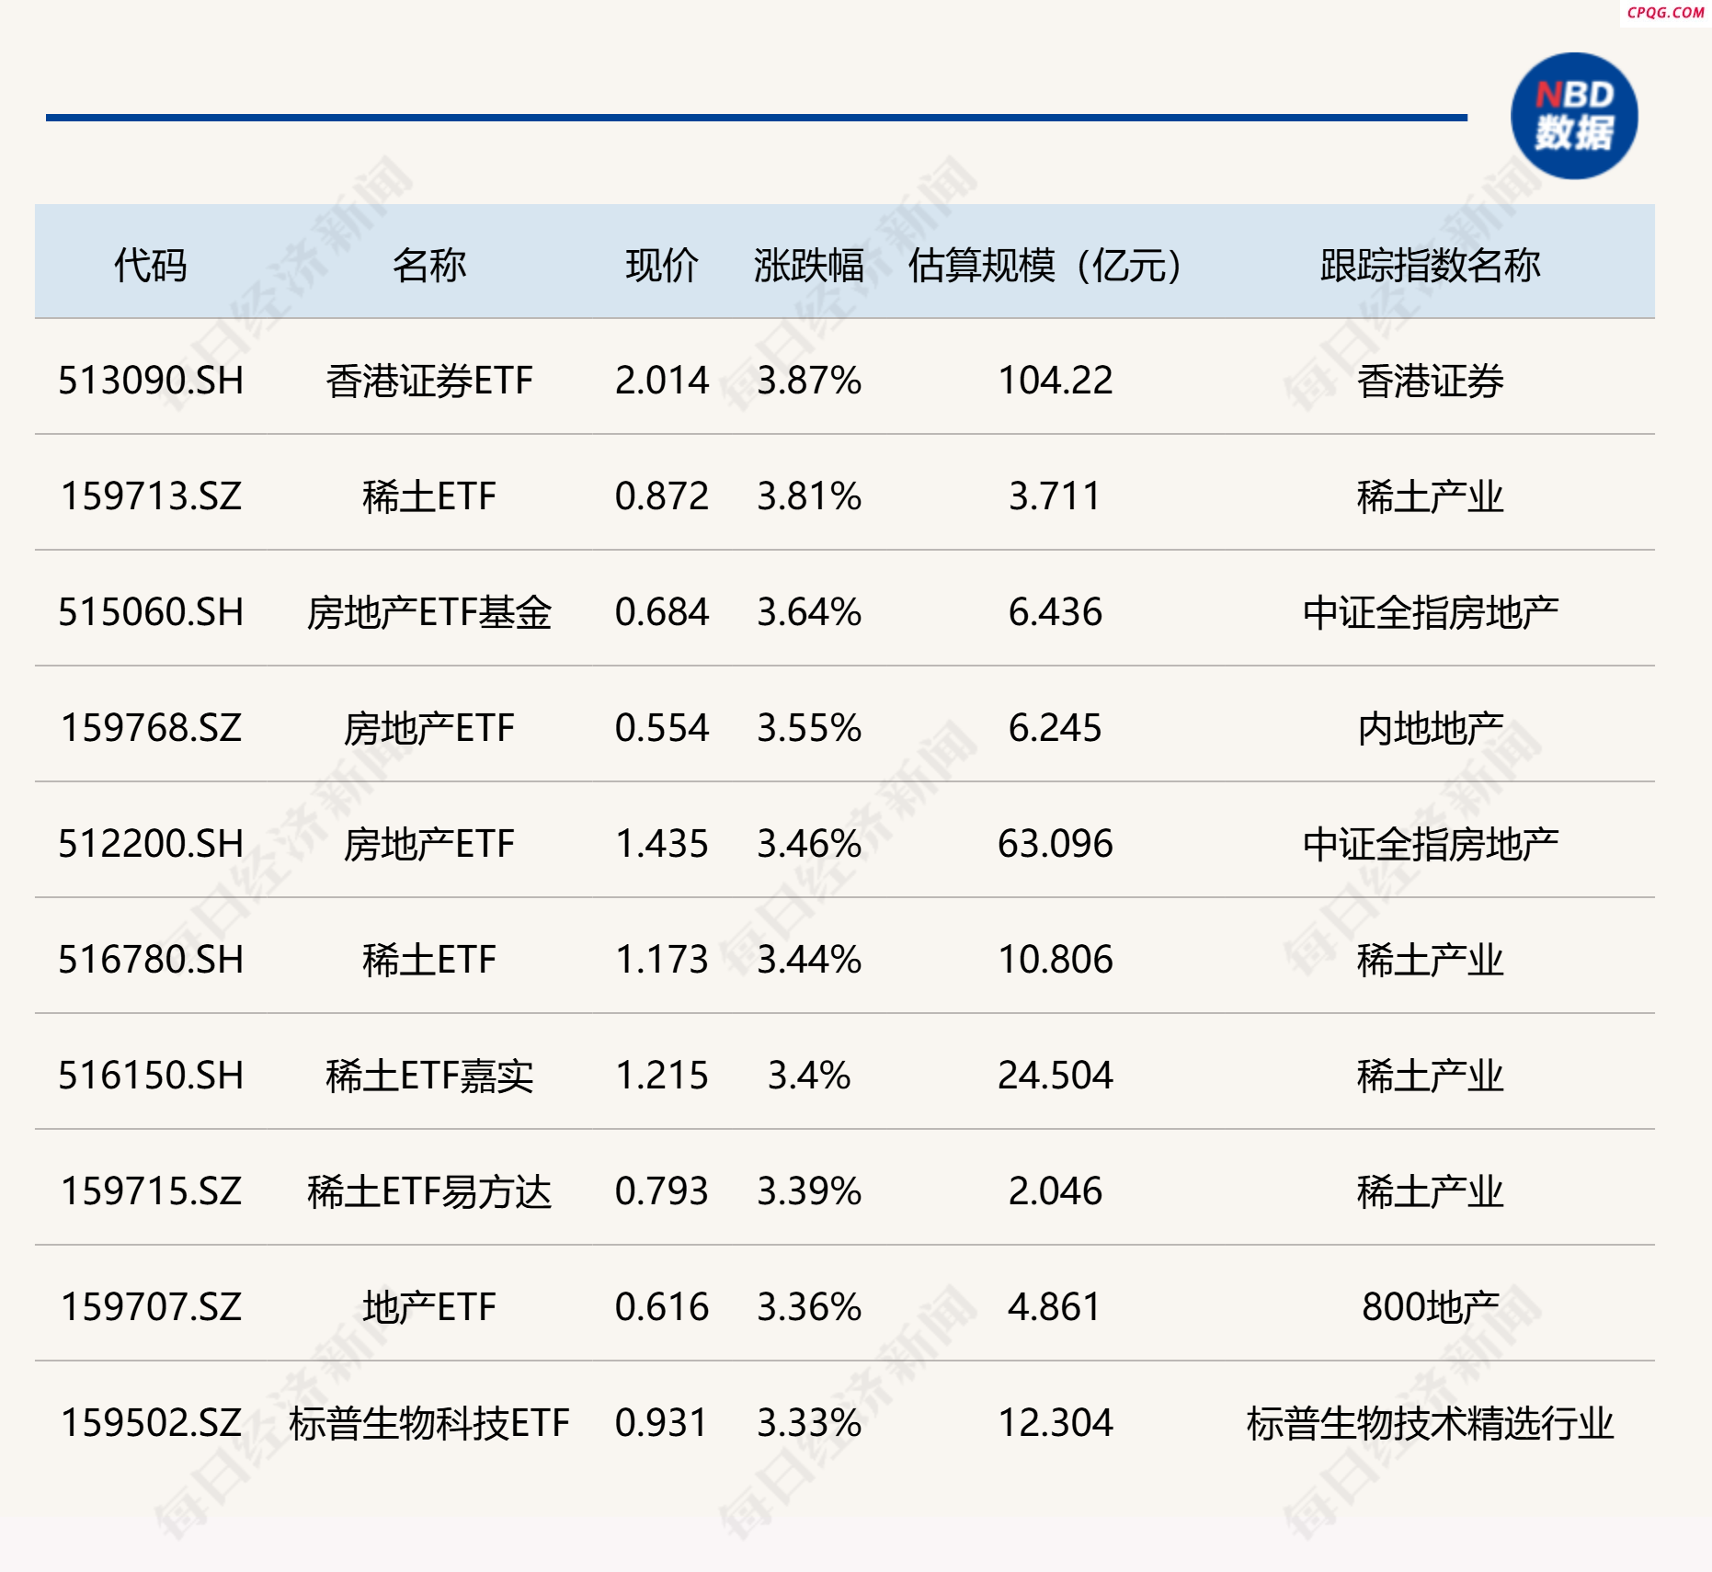Viewport: 1712px width, 1572px height.
Task: Click the 24.504 scale value
Action: point(1056,1076)
